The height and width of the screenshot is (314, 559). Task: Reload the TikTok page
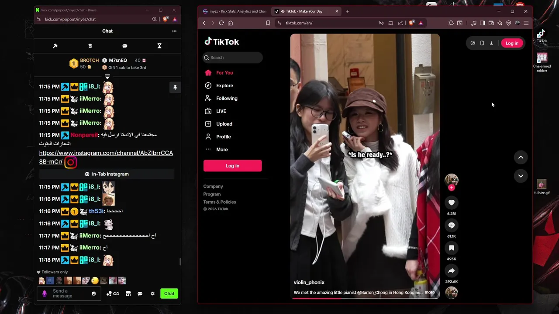click(x=221, y=23)
